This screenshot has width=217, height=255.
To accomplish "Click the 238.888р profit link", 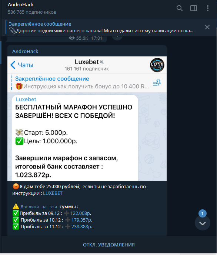I will 81,226.
